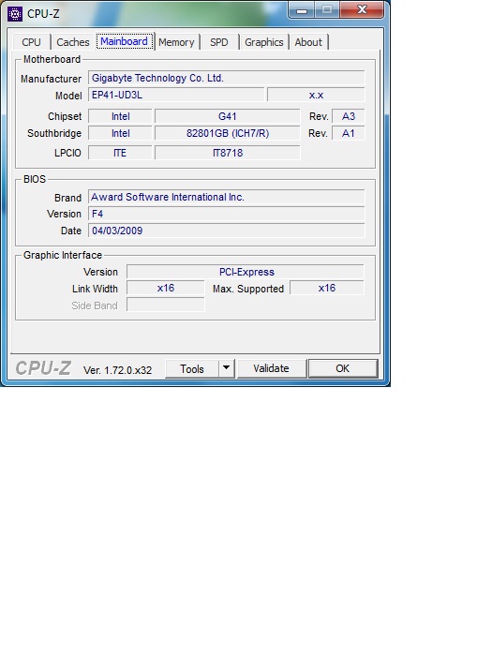The width and height of the screenshot is (492, 656).
Task: Click the LPCIO vendor field ITE
Action: point(120,153)
